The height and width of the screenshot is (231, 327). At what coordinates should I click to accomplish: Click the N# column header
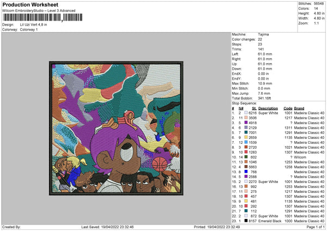tap(241, 108)
